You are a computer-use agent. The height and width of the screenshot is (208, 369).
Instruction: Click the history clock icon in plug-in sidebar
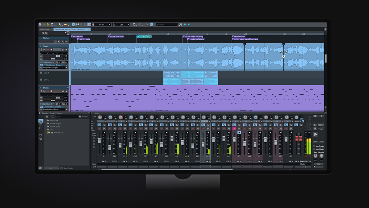coord(41,135)
